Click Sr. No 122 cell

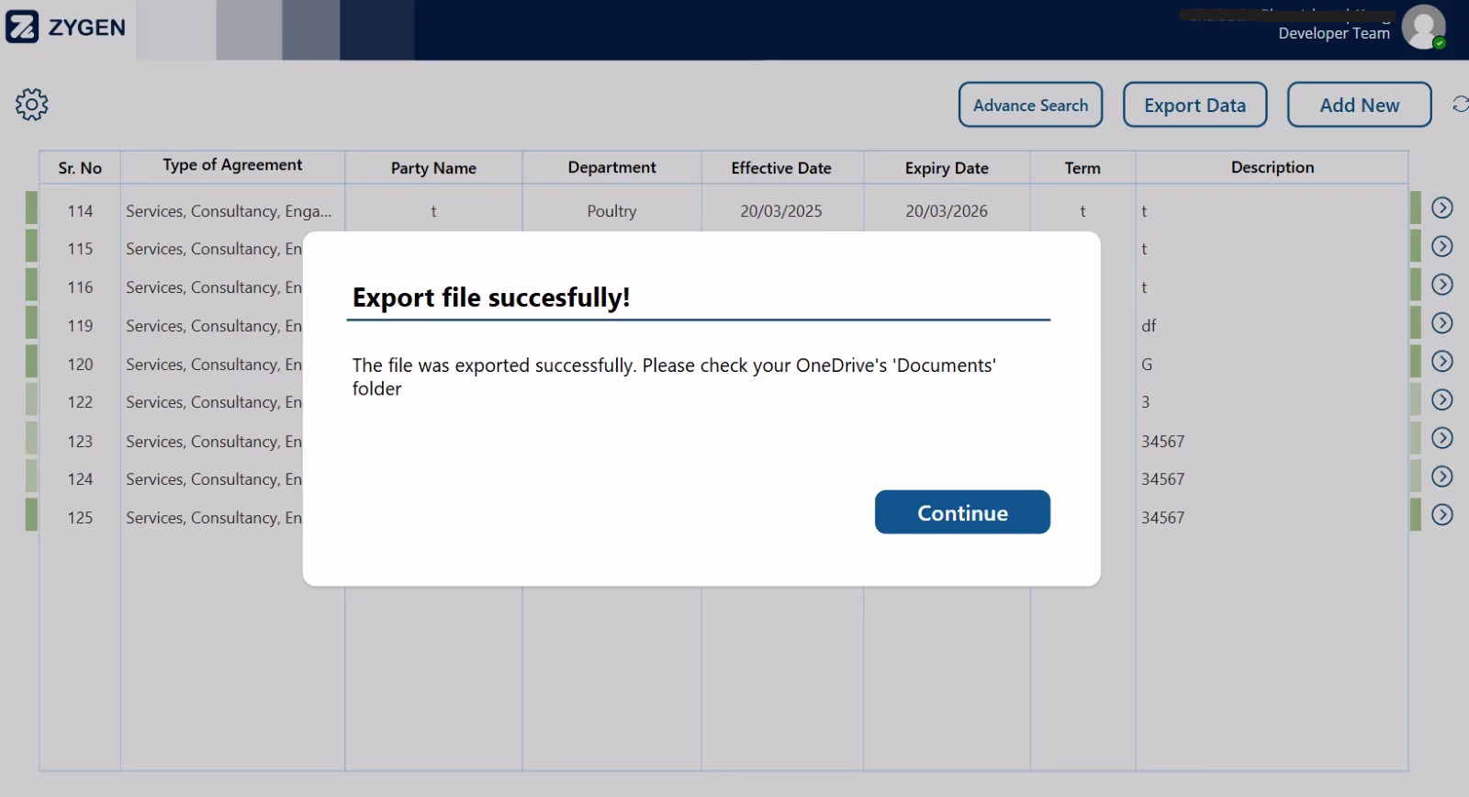point(80,402)
